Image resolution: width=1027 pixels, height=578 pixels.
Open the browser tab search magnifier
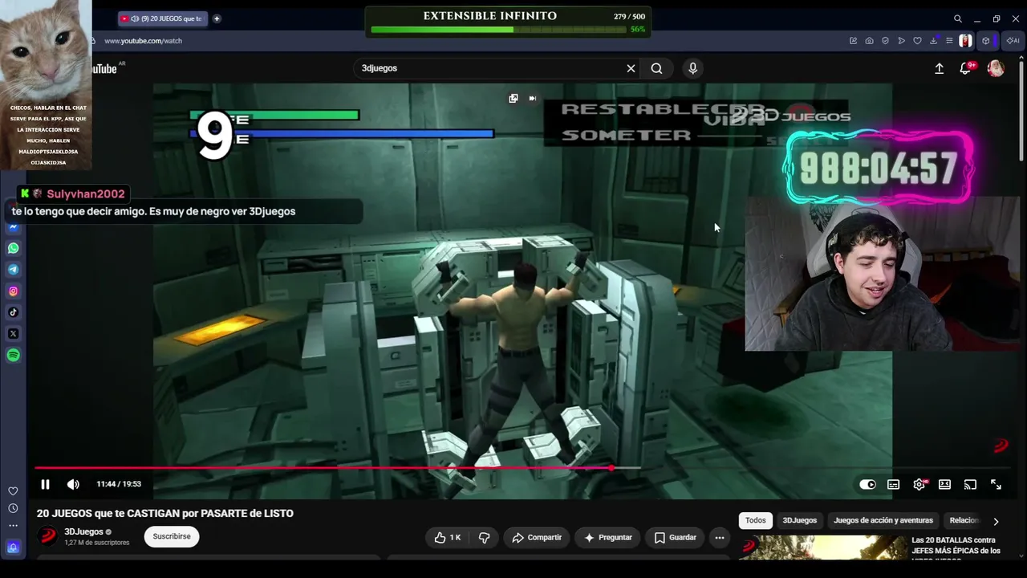coord(957,18)
